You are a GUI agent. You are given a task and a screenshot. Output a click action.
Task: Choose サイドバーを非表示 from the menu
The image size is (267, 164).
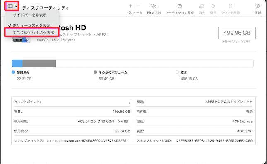coord(30,15)
